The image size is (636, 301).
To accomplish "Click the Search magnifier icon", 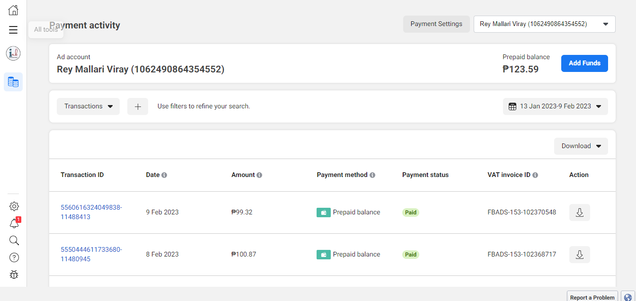I will 14,240.
